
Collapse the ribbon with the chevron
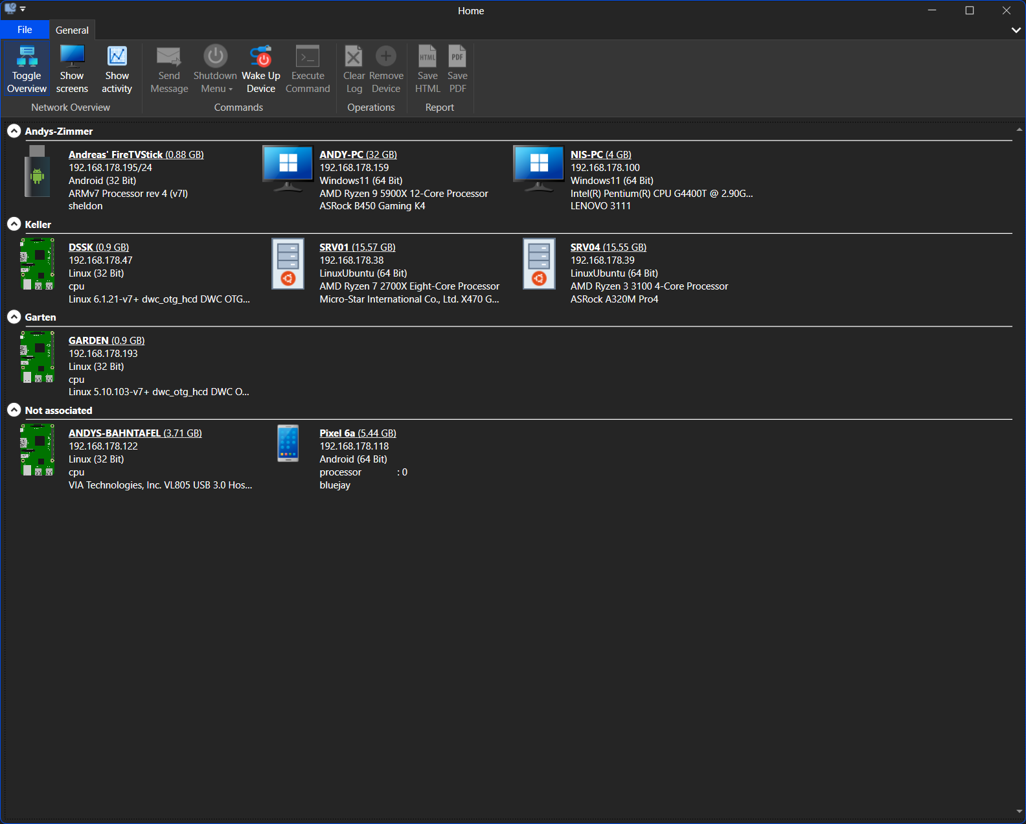1016,30
